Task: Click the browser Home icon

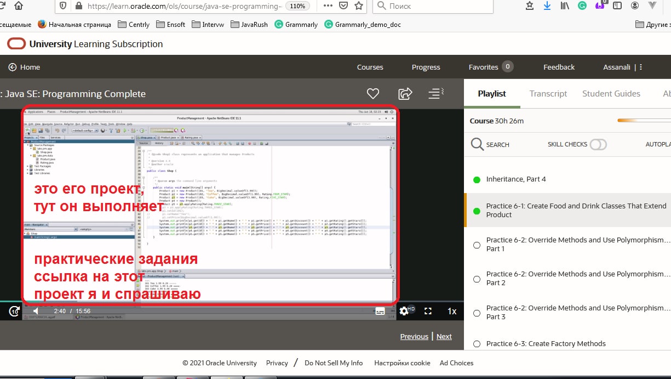Action: [x=18, y=6]
